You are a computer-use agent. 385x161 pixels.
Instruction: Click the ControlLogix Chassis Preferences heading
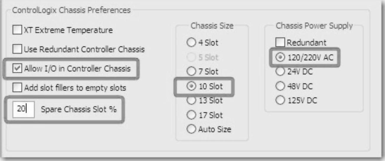[71, 11]
